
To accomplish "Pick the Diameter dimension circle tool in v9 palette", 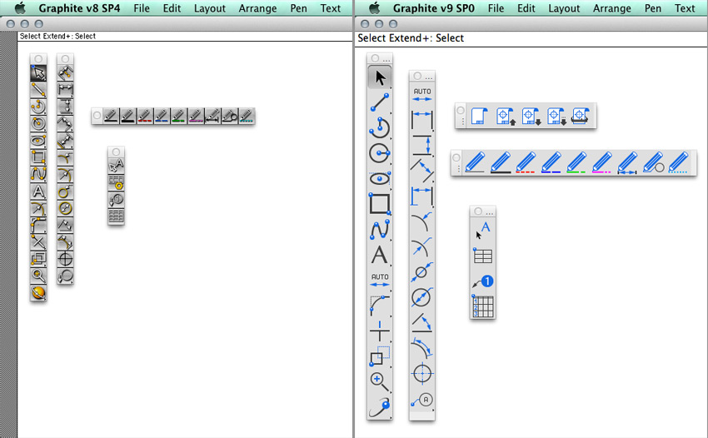I will 422,297.
